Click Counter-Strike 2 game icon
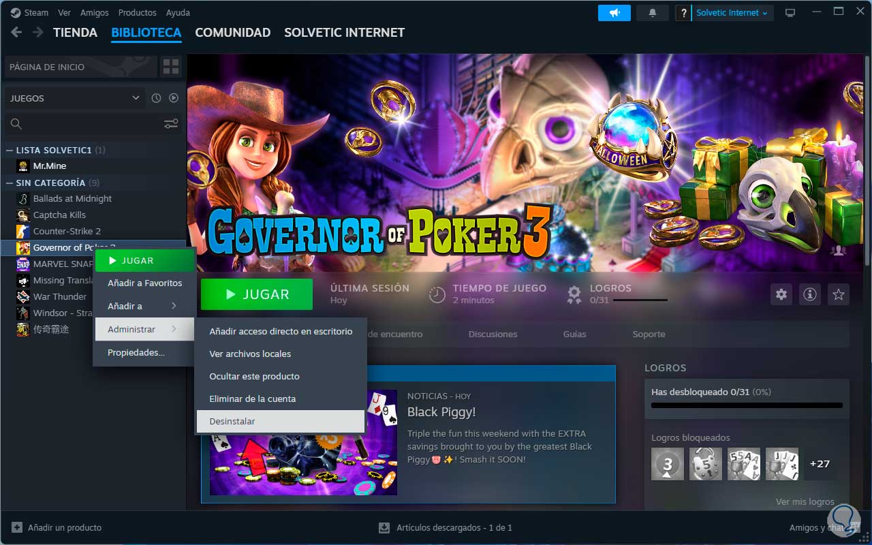This screenshot has width=872, height=545. [23, 231]
